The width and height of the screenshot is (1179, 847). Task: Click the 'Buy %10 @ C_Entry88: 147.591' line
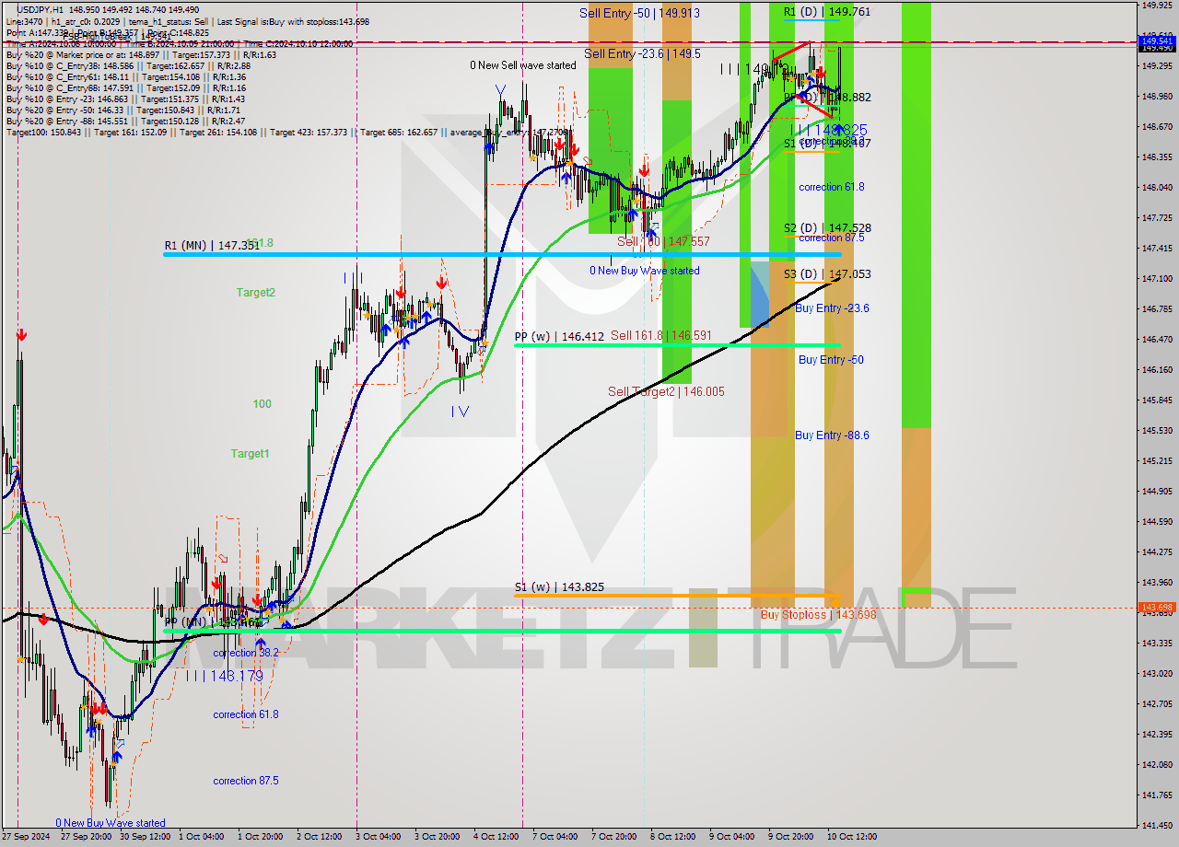coord(125,88)
